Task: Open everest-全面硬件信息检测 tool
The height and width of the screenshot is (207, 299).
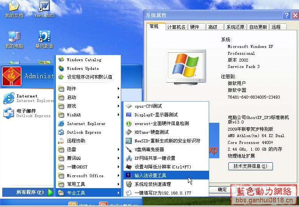Action: click(162, 124)
